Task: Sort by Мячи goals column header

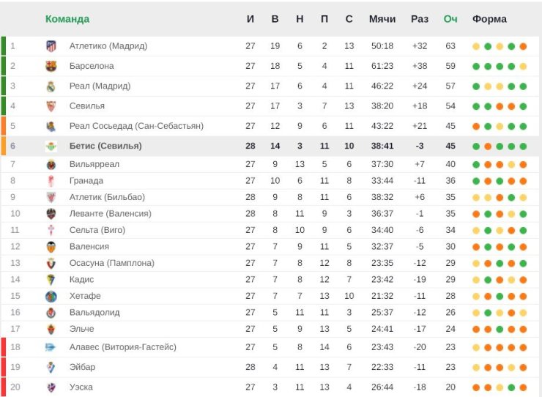Action: [382, 19]
